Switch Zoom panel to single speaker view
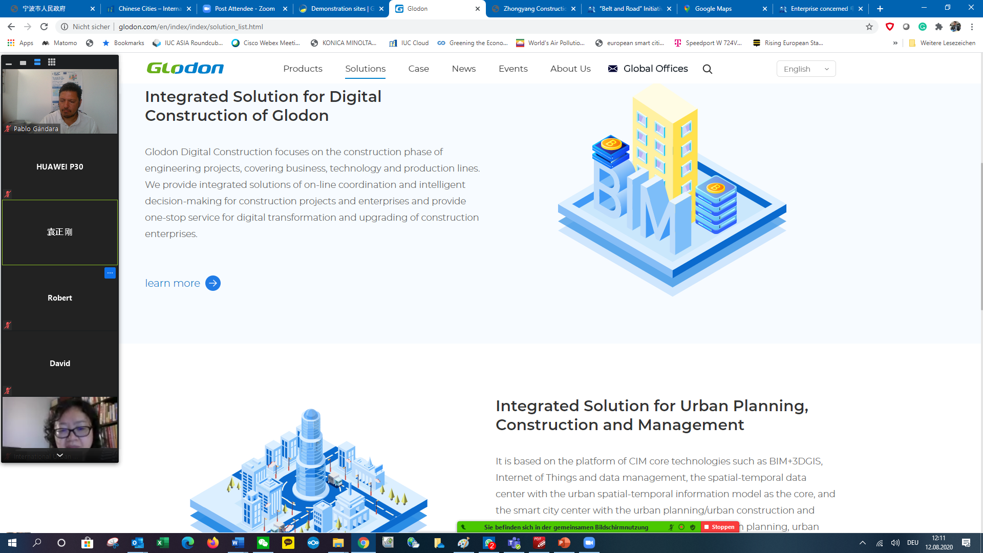 (23, 62)
